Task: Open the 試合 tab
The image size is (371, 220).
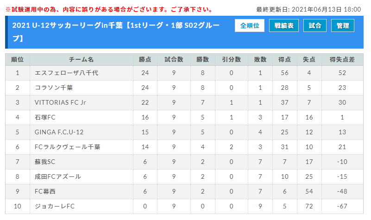Action: tap(314, 25)
